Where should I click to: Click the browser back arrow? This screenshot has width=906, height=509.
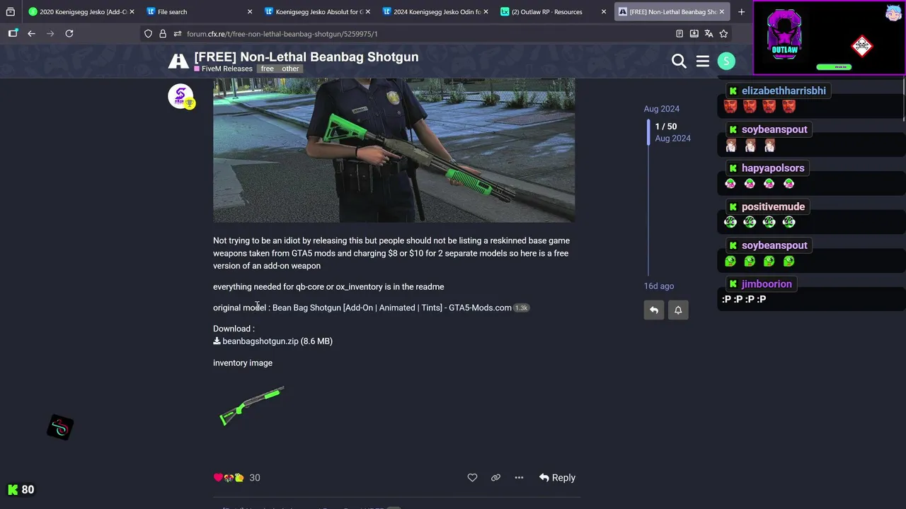coord(31,33)
